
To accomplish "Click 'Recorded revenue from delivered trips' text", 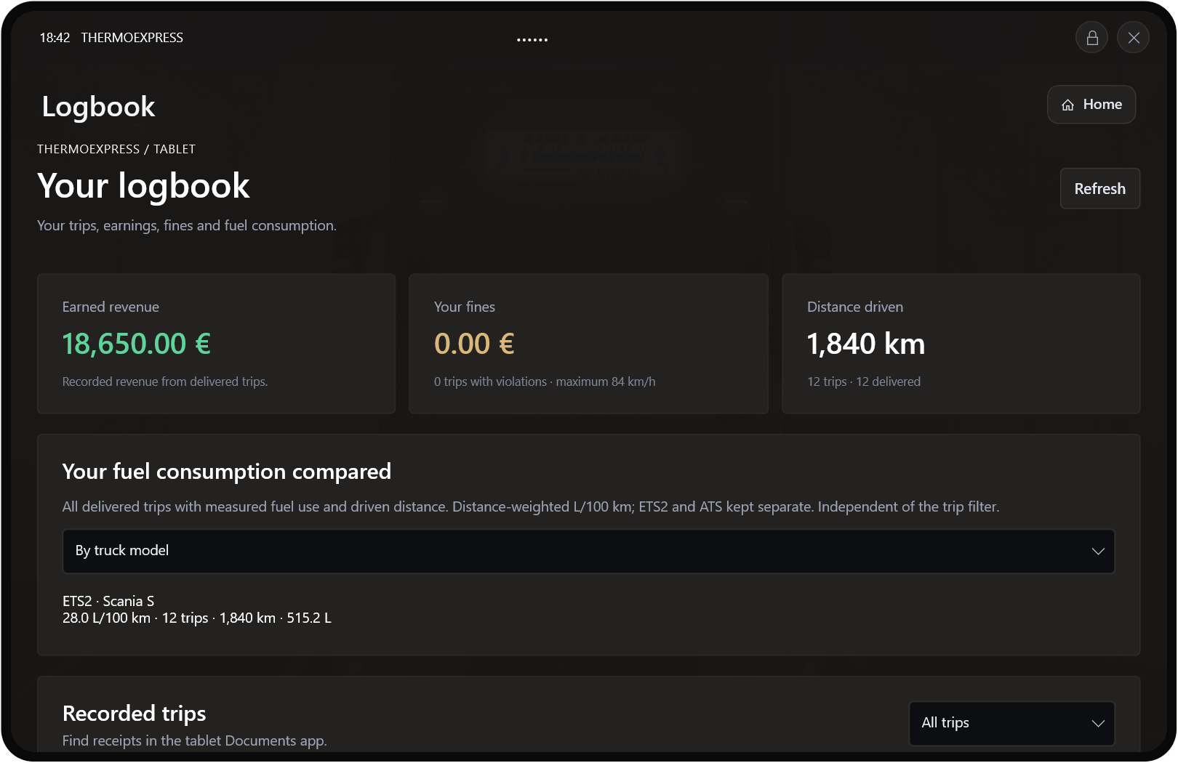I will click(165, 381).
